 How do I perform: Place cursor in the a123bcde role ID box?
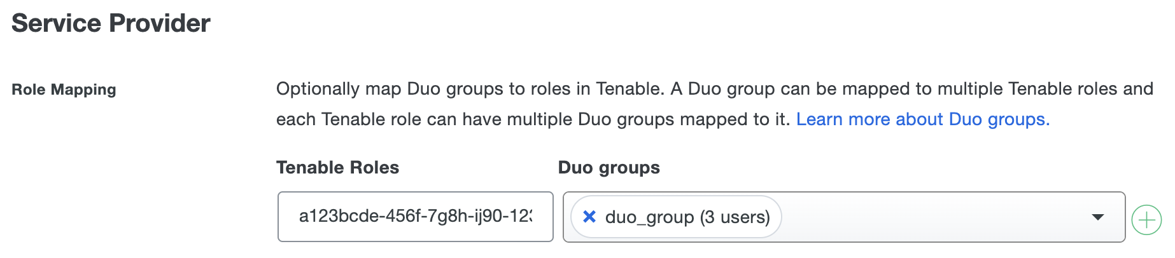coord(415,217)
